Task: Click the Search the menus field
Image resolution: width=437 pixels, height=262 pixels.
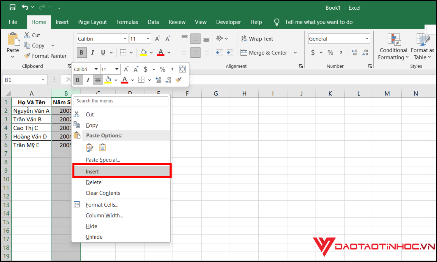Action: click(x=121, y=101)
